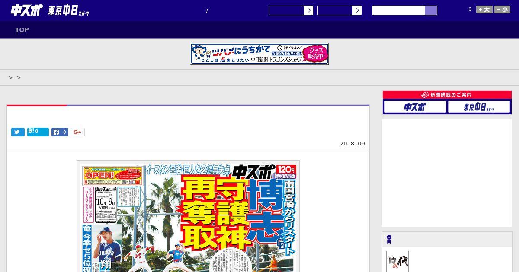Decrease font size with −小 button
This screenshot has width=519, height=272.
click(x=502, y=9)
